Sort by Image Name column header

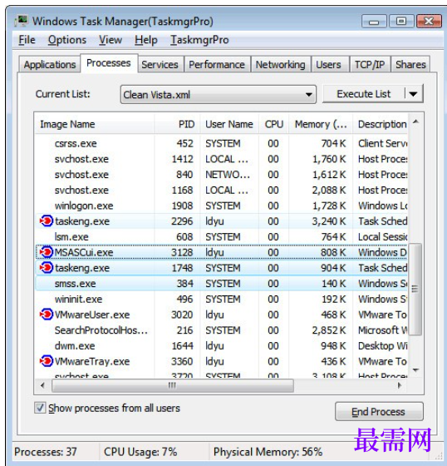click(95, 124)
